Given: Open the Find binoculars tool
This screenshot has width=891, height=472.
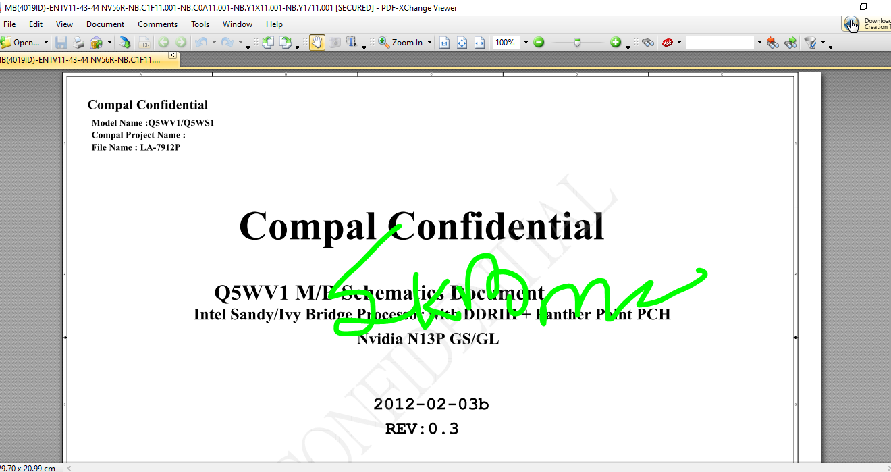Looking at the screenshot, I should click(x=648, y=43).
